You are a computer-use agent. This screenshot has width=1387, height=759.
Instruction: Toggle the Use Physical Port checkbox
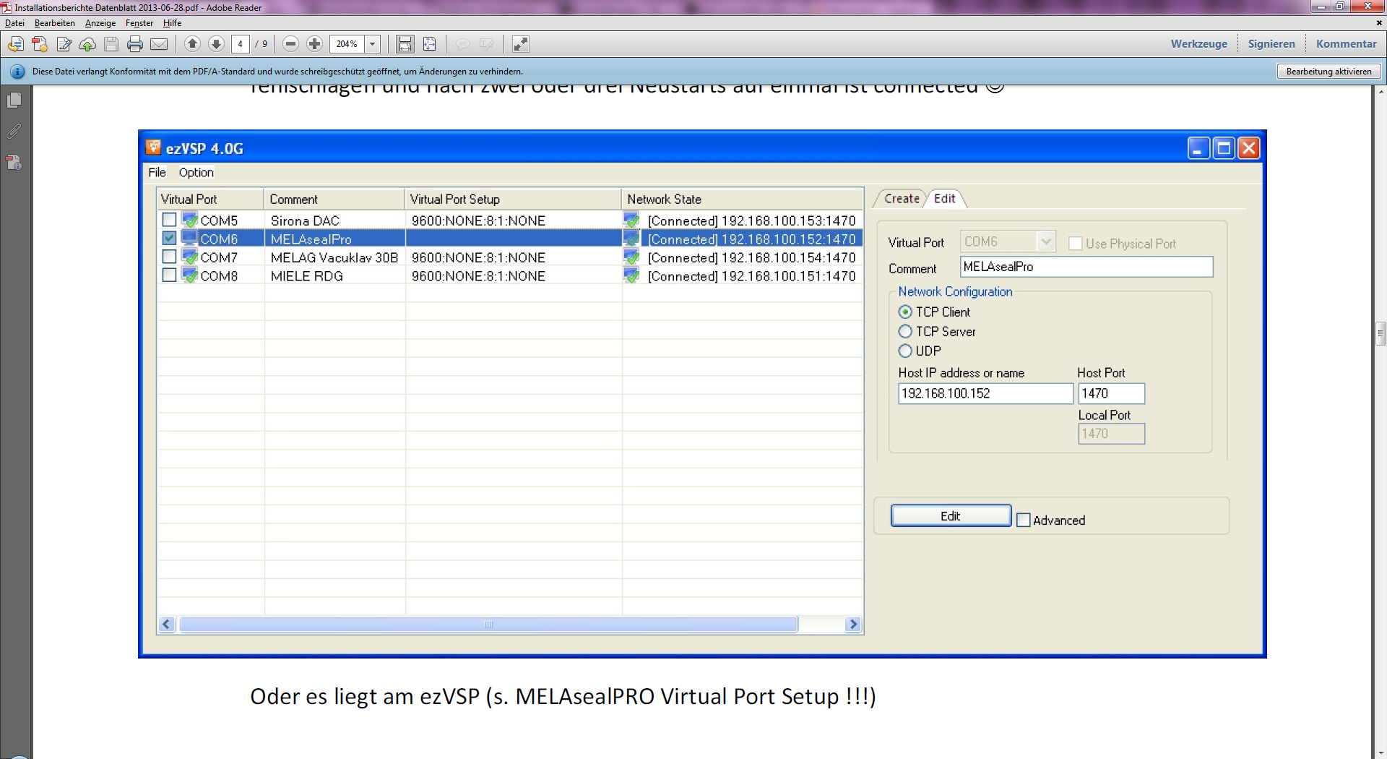pyautogui.click(x=1075, y=244)
